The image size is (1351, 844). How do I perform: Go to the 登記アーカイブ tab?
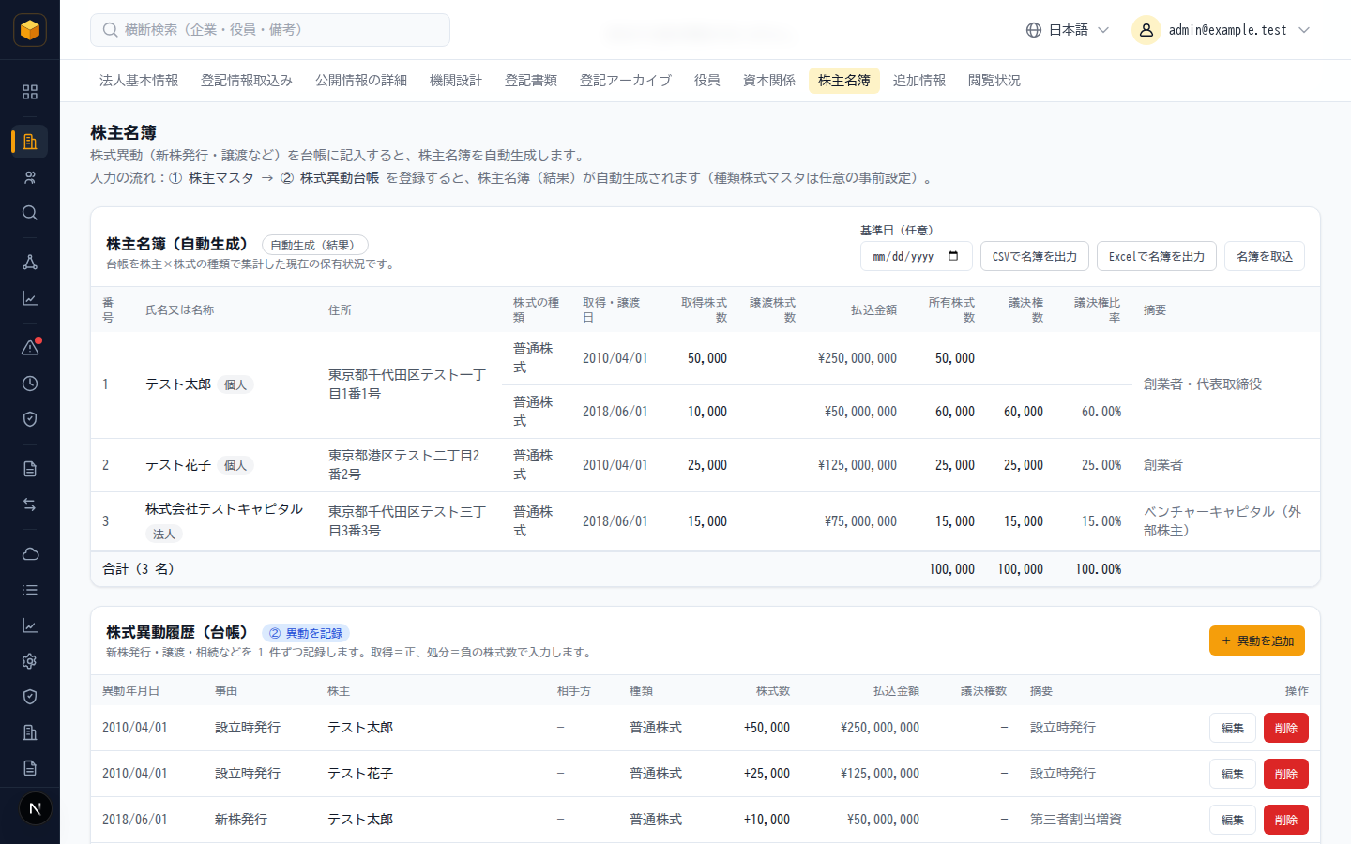pos(626,81)
